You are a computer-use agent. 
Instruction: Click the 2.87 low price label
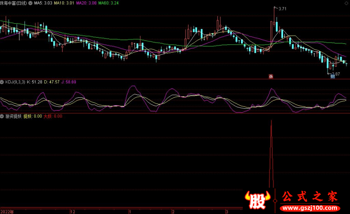[x=336, y=73]
